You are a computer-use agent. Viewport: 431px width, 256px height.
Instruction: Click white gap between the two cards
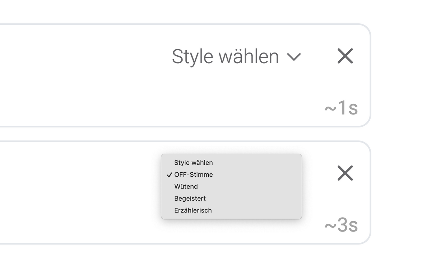180,134
